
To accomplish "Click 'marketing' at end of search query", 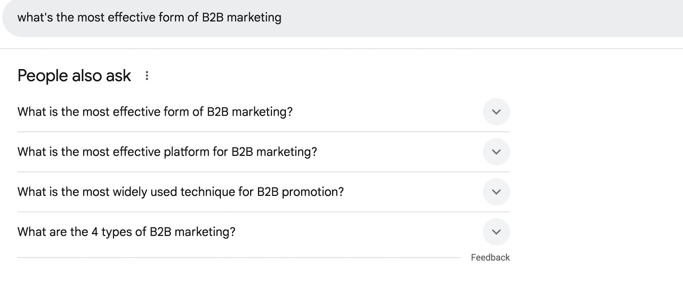I will [254, 18].
